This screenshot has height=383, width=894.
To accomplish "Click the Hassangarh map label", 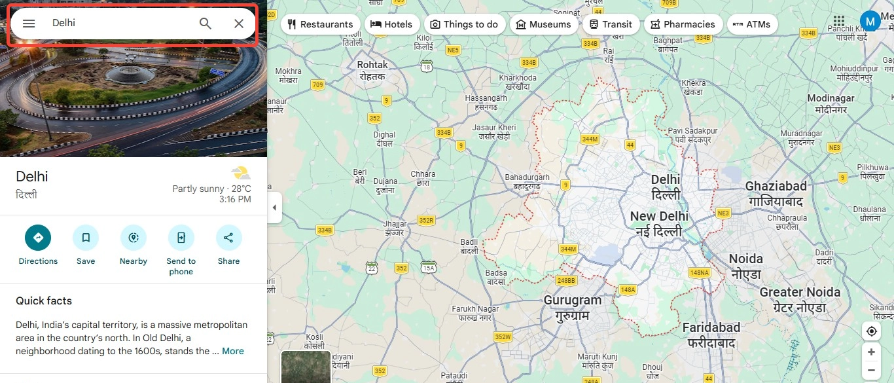I will click(486, 102).
